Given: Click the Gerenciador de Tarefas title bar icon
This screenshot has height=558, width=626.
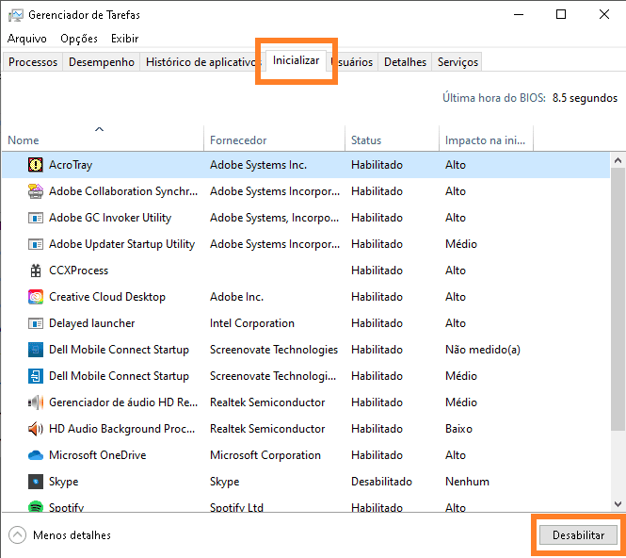Looking at the screenshot, I should (16, 15).
